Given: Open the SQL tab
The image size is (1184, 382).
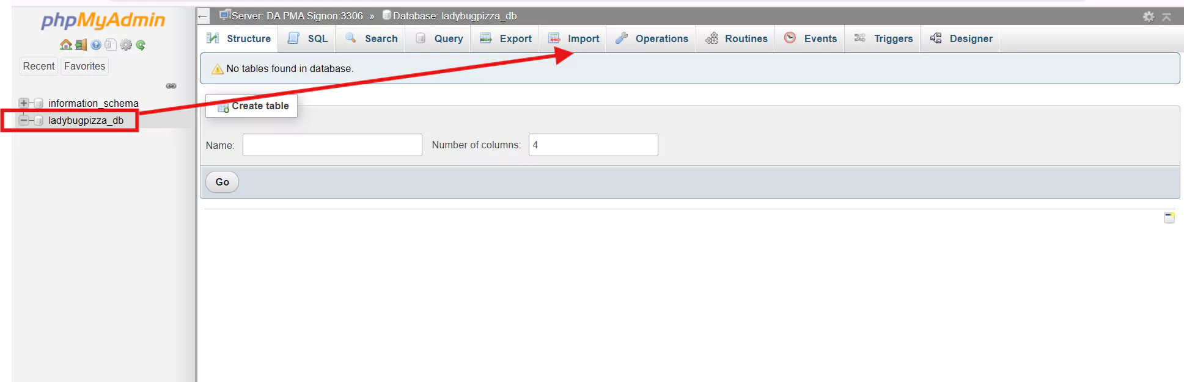Looking at the screenshot, I should pos(307,38).
